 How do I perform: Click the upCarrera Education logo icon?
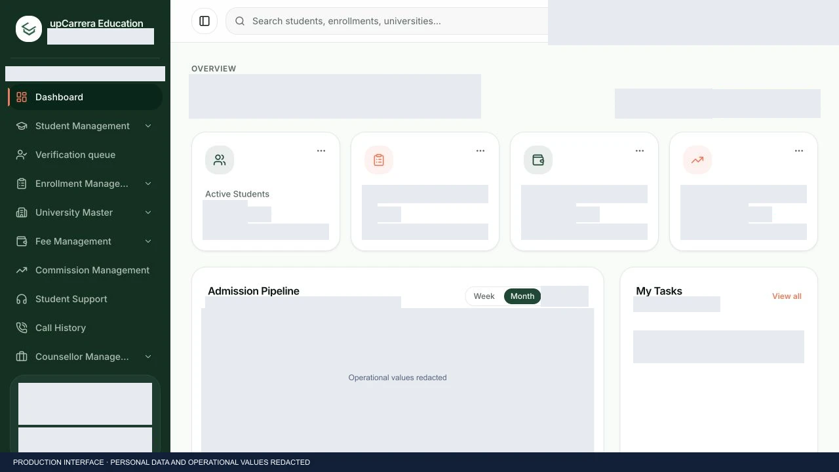pyautogui.click(x=29, y=29)
